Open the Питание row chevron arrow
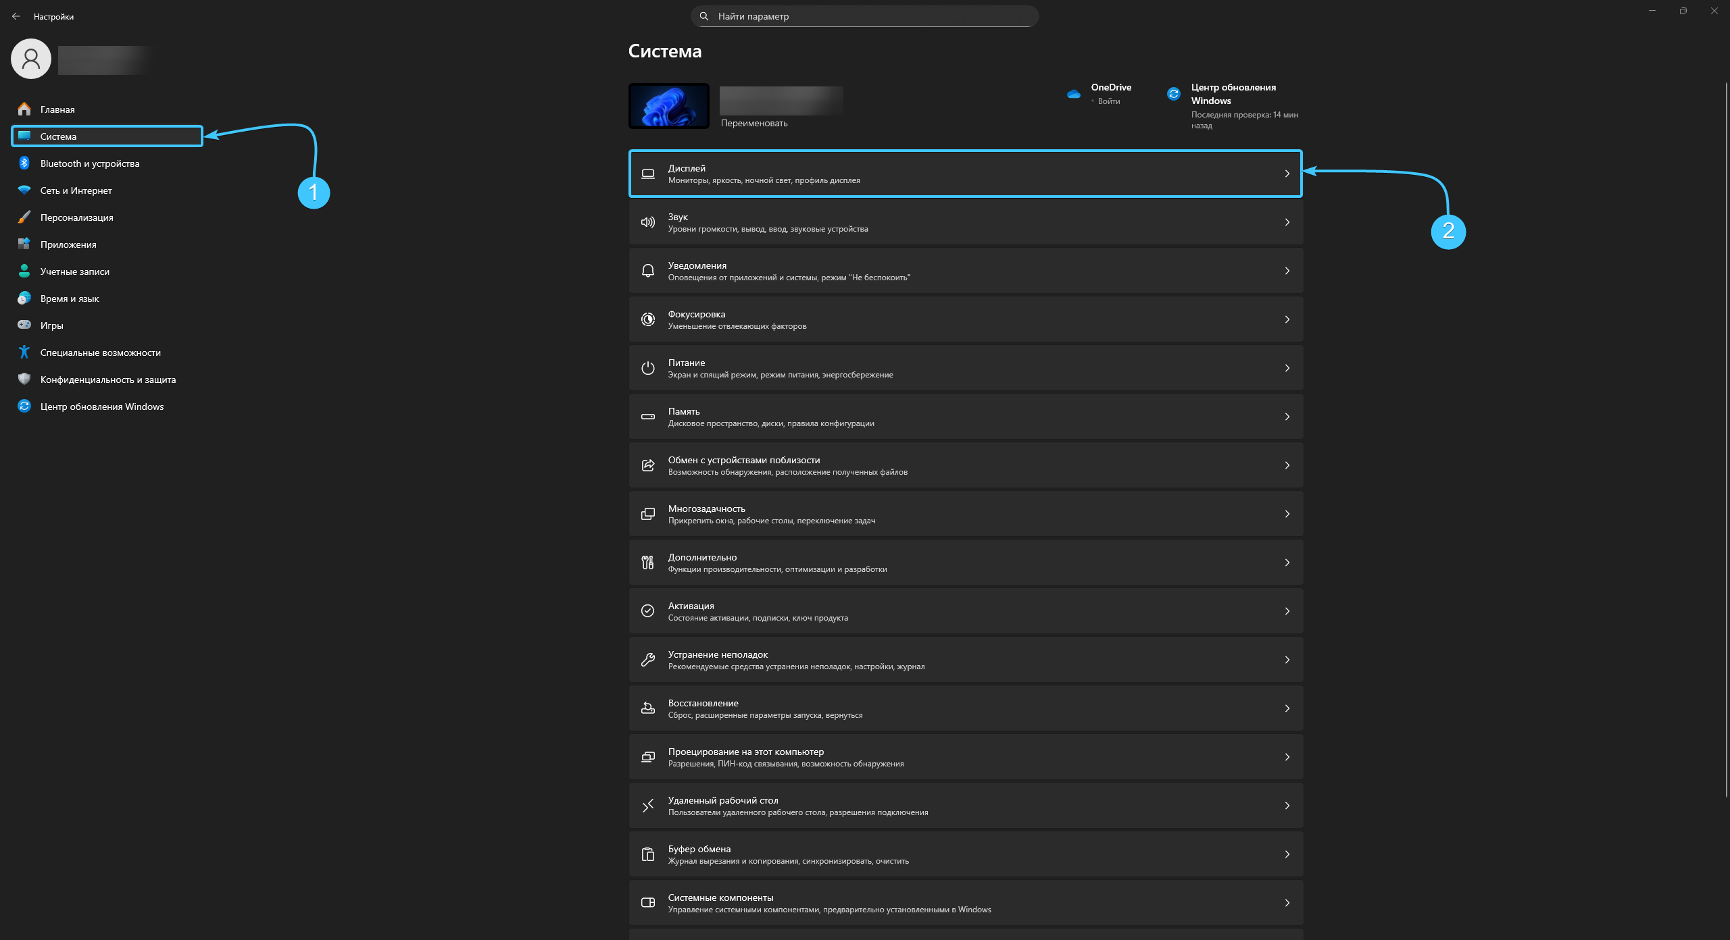The width and height of the screenshot is (1730, 940). 1287,368
